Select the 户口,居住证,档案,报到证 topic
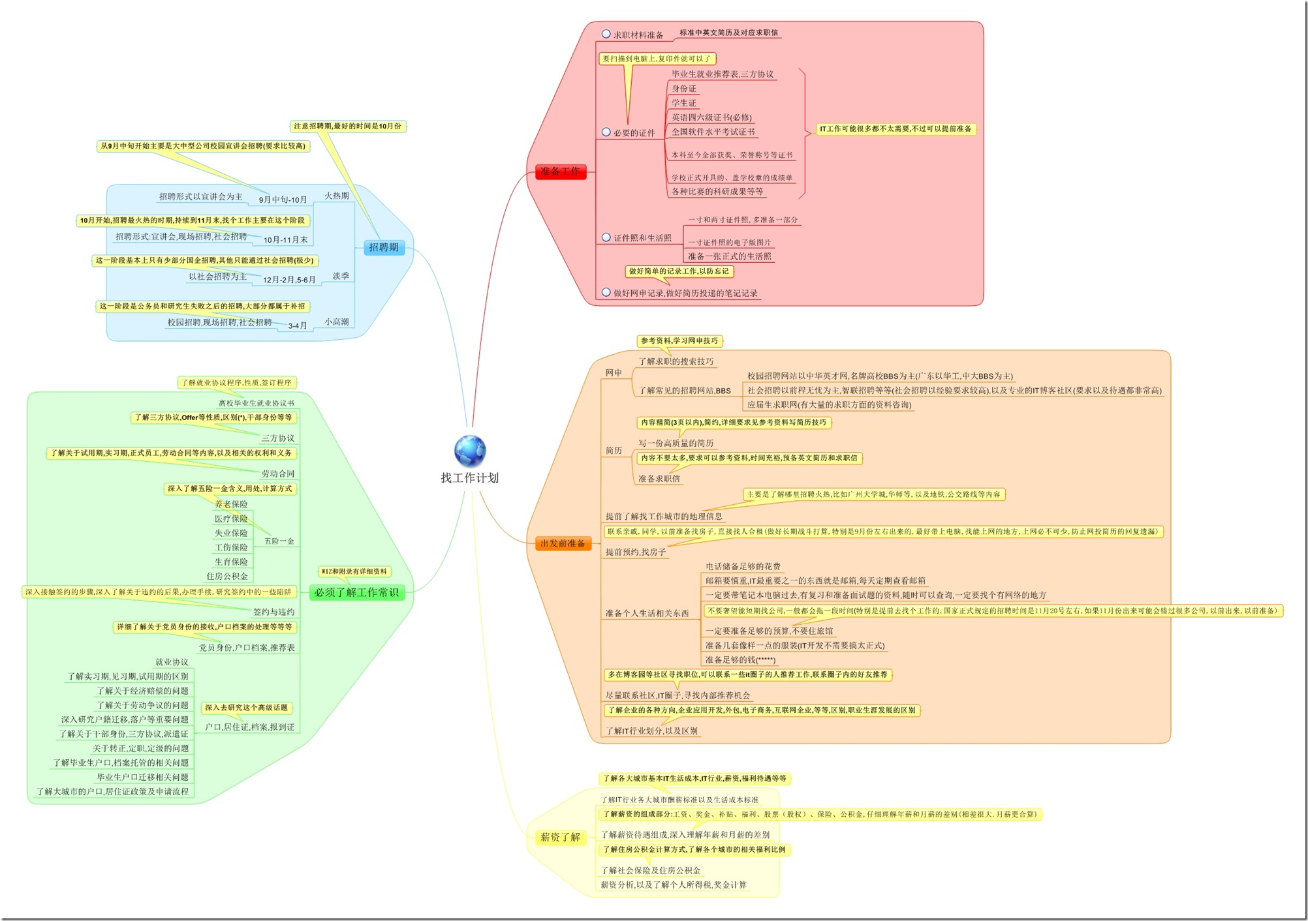 pyautogui.click(x=250, y=727)
